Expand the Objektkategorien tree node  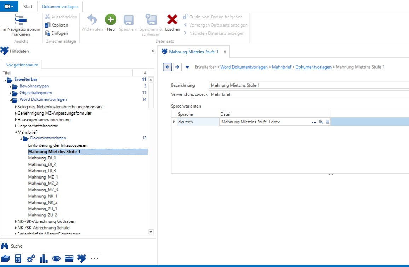[11, 93]
